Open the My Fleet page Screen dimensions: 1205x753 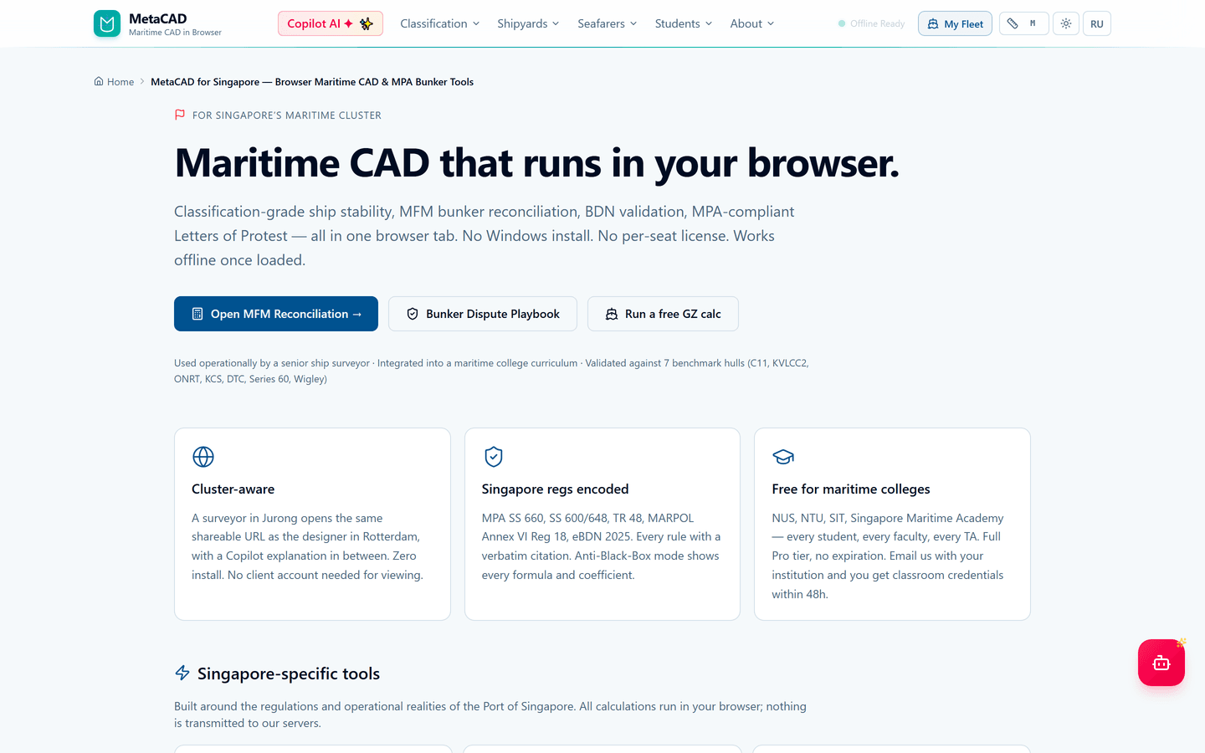point(955,23)
